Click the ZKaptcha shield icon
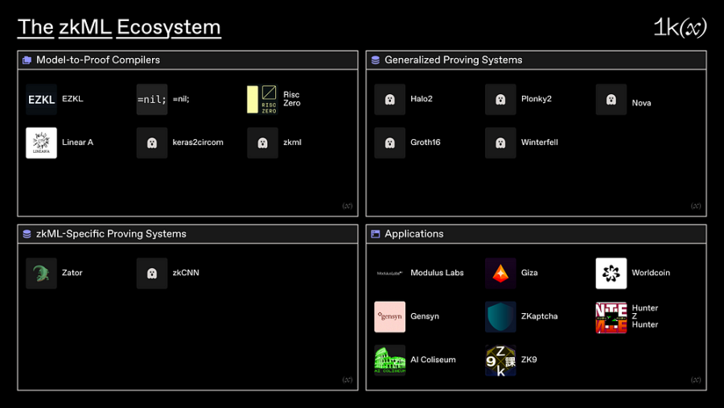Image resolution: width=724 pixels, height=408 pixels. [500, 317]
